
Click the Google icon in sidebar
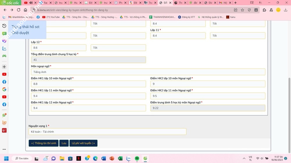pos(4,89)
